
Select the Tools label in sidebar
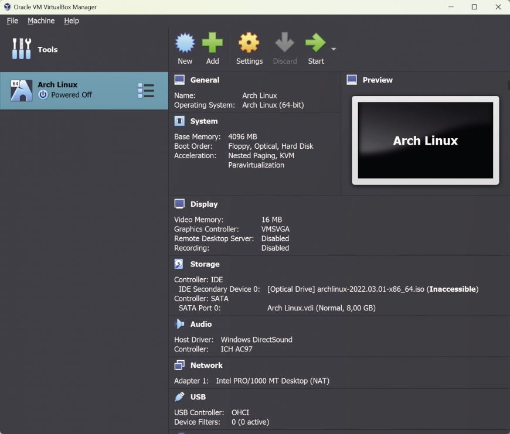(47, 50)
